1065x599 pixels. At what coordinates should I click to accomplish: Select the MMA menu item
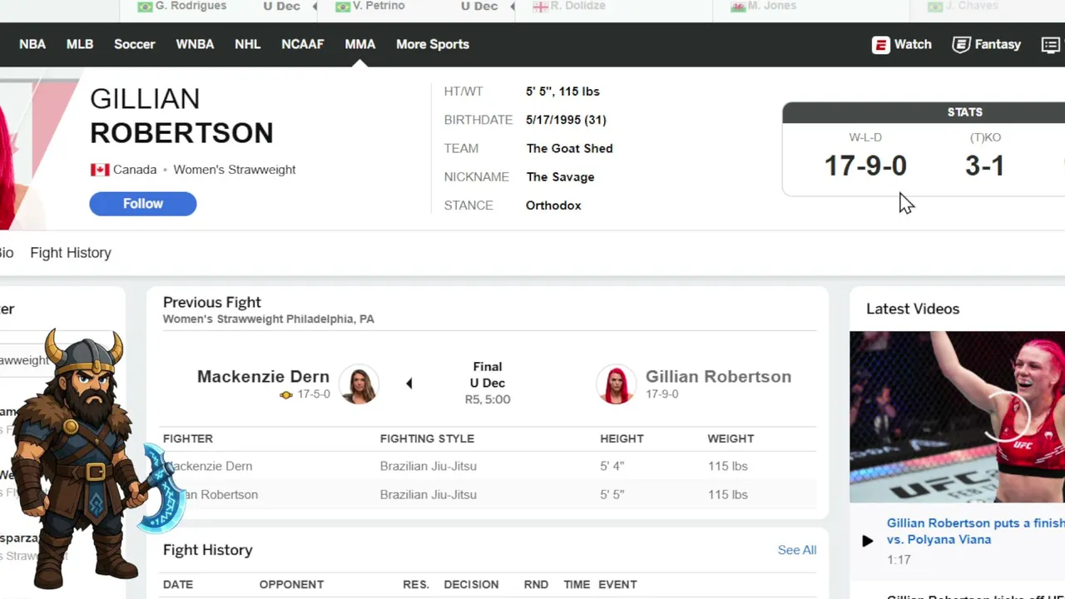point(360,44)
